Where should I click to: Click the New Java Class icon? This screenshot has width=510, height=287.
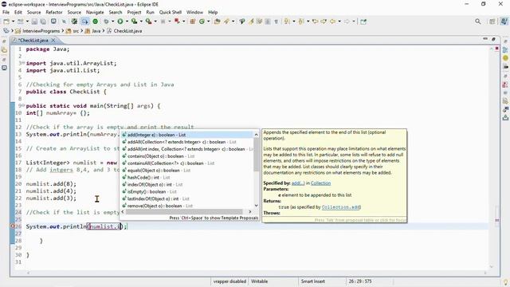coord(202,22)
